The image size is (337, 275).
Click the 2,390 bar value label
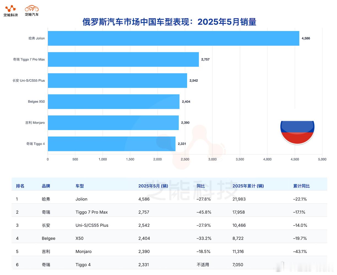pos(185,123)
